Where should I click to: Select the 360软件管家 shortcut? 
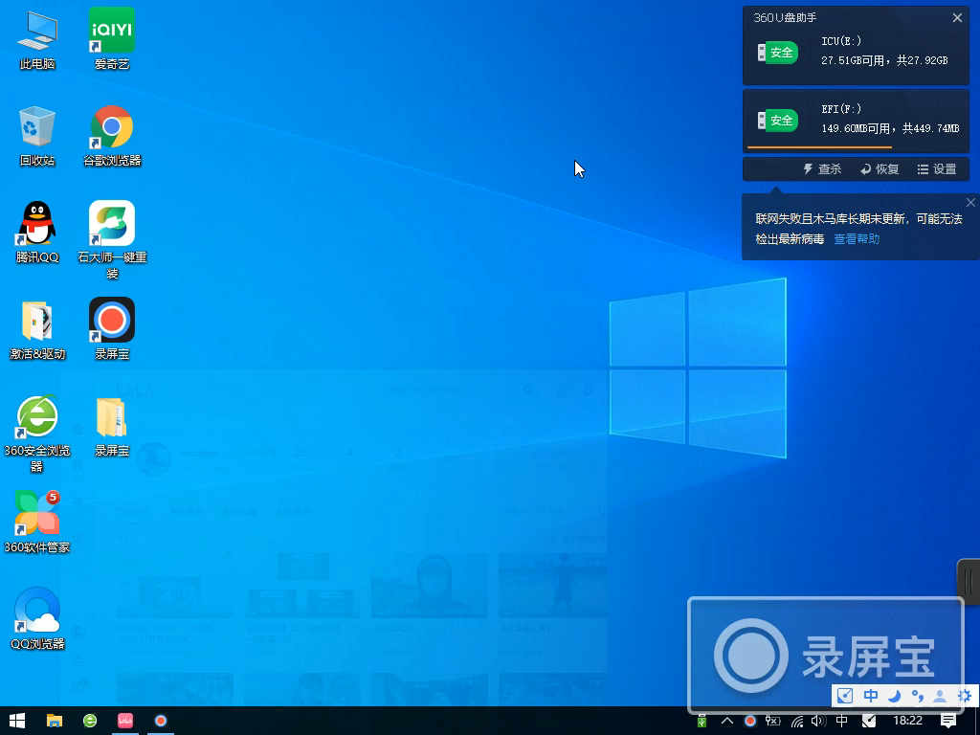37,523
